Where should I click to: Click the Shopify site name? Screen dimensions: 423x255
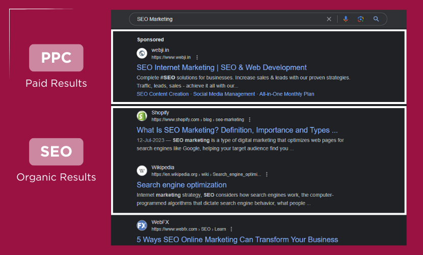pyautogui.click(x=160, y=113)
